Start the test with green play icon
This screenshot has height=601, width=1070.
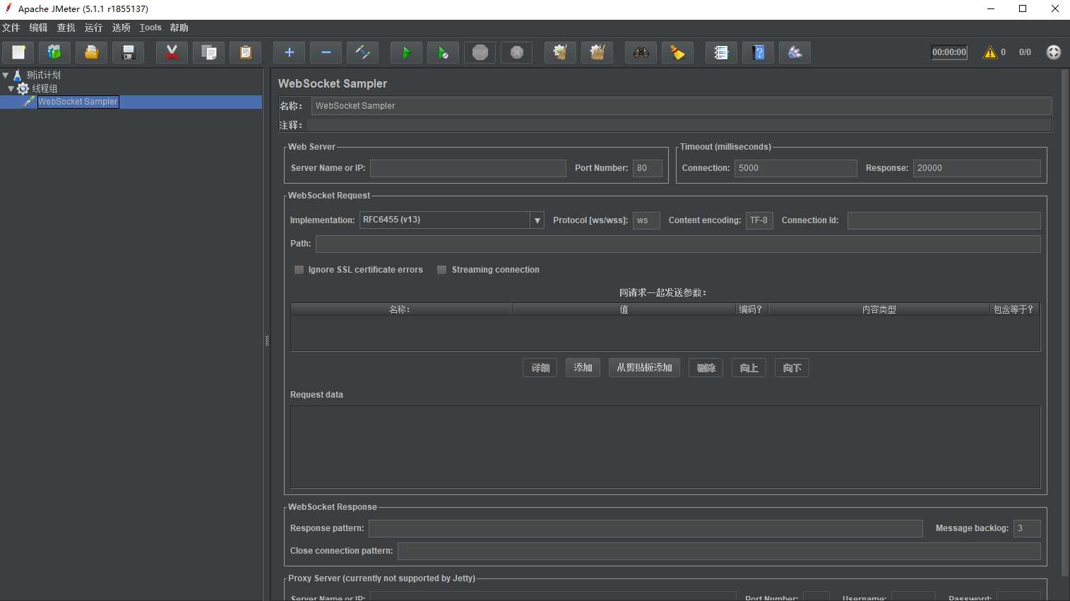(x=406, y=52)
